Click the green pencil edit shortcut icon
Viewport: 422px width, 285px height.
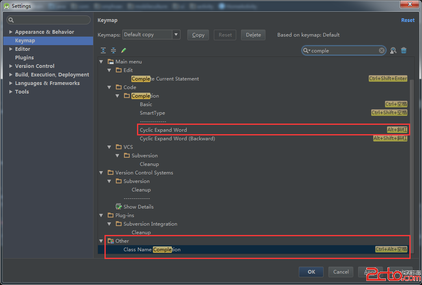124,50
